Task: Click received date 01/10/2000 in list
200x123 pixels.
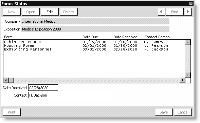Action: pyautogui.click(x=125, y=42)
